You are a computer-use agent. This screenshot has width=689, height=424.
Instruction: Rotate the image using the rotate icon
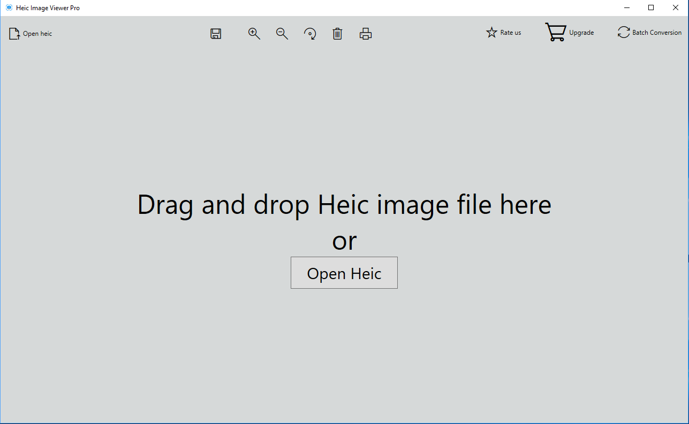point(310,34)
